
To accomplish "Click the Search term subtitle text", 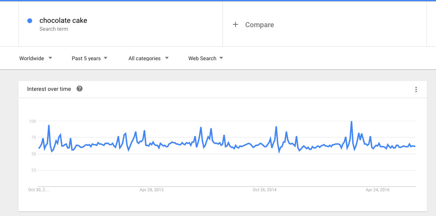I will pyautogui.click(x=54, y=29).
